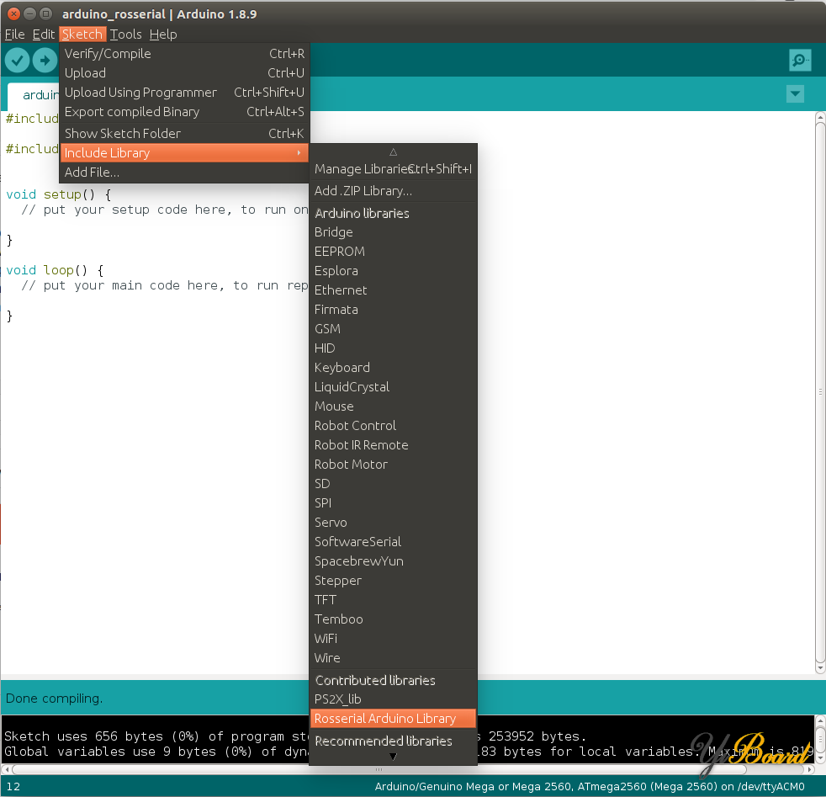
Task: Open Manage Libraries... entry
Action: tap(393, 169)
